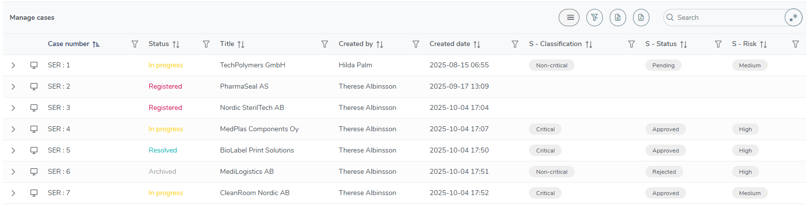Screen dimensions: 811x206
Task: Toggle regex search mode
Action: [x=793, y=17]
